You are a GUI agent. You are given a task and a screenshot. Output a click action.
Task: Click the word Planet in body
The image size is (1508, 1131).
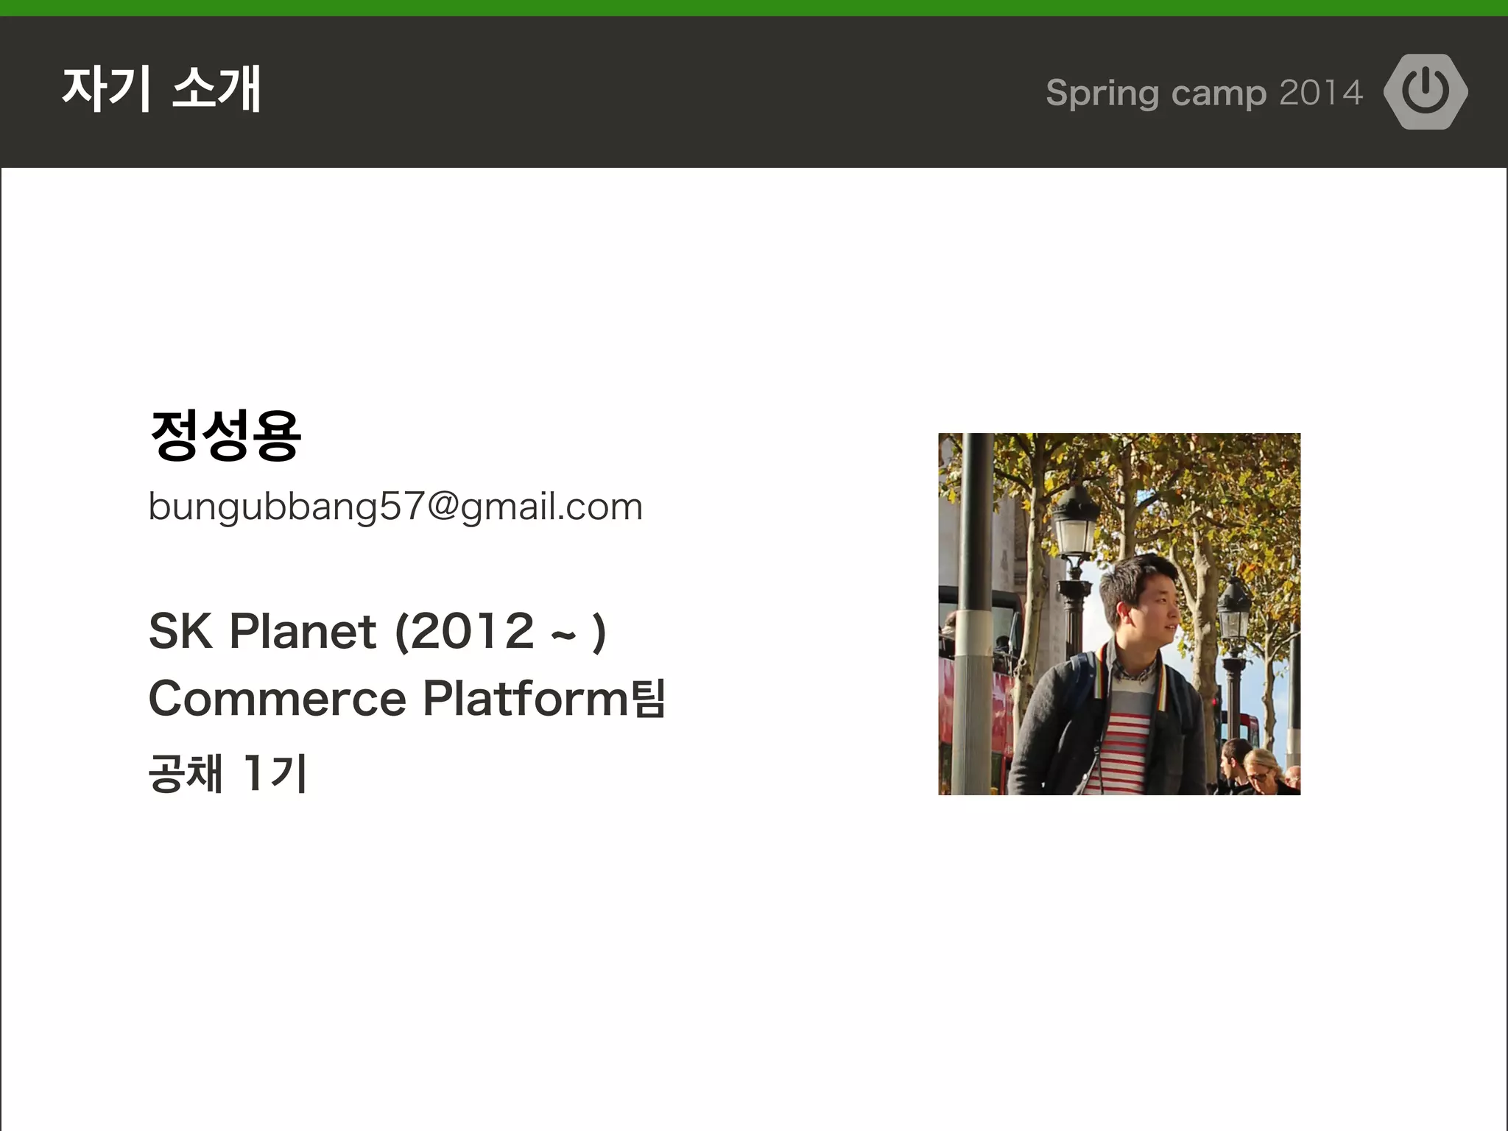pyautogui.click(x=303, y=631)
